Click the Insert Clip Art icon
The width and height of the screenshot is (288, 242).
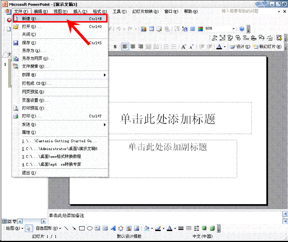tap(129, 228)
